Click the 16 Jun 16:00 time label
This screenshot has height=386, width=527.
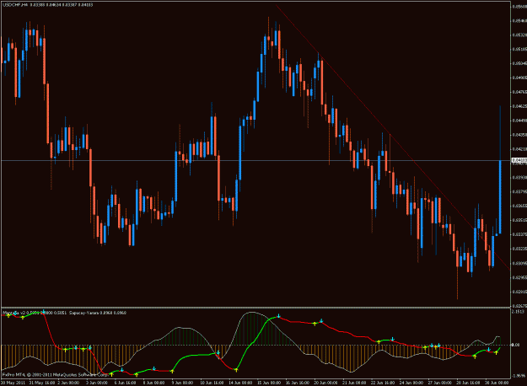click(298, 383)
